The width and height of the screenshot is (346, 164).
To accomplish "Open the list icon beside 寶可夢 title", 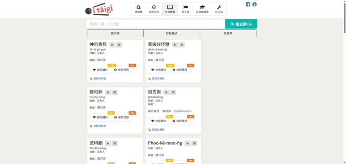I will tap(114, 92).
